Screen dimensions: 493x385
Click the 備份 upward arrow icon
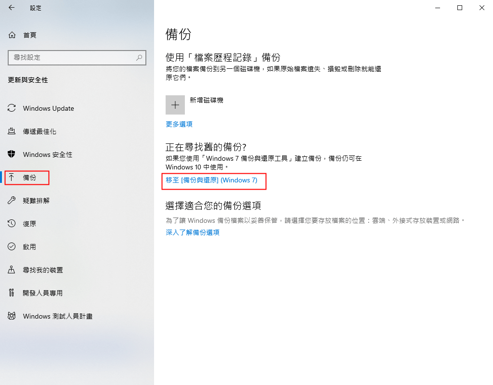12,177
